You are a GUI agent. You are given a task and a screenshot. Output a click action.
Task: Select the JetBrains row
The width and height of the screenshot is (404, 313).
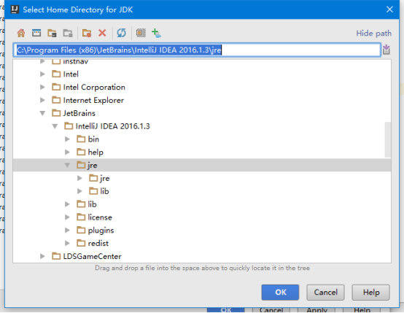(x=202, y=113)
